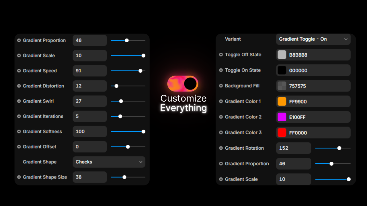Click the plus icon beside Gradient Softness
This screenshot has width=367, height=206.
click(x=19, y=132)
